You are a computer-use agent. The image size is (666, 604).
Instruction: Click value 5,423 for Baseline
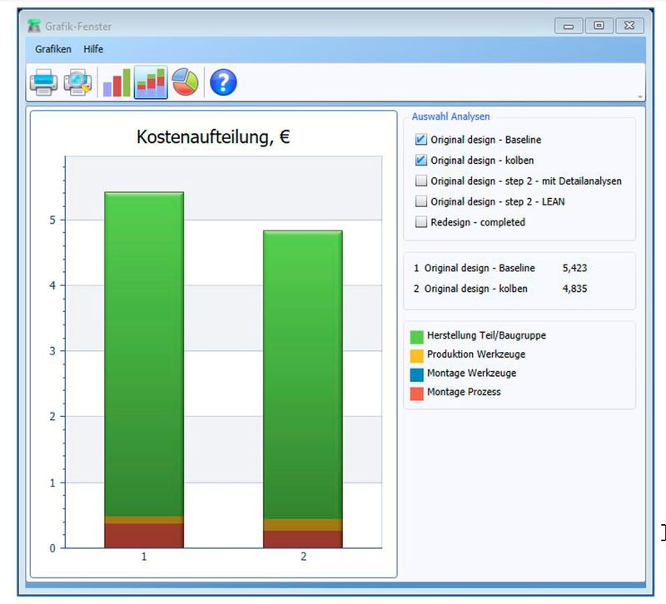point(574,268)
